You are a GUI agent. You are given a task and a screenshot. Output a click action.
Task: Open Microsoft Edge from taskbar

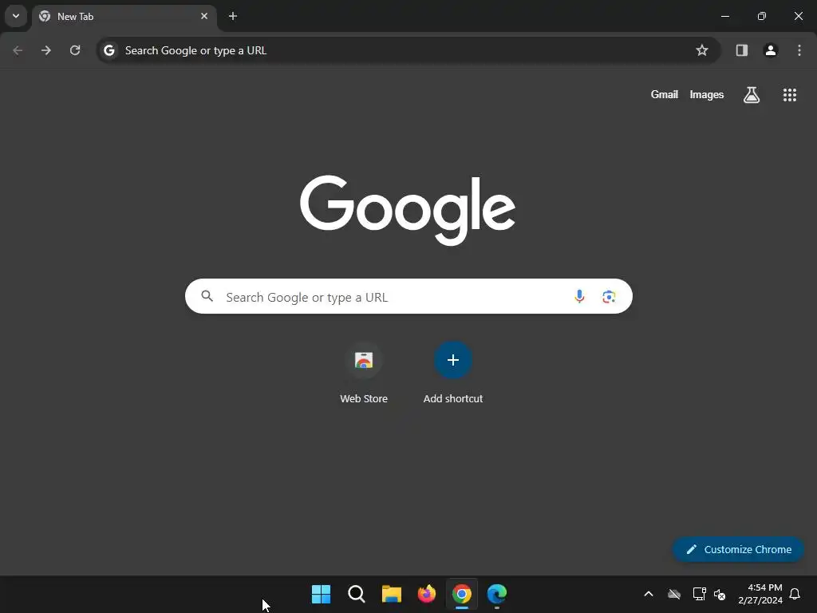click(x=497, y=594)
